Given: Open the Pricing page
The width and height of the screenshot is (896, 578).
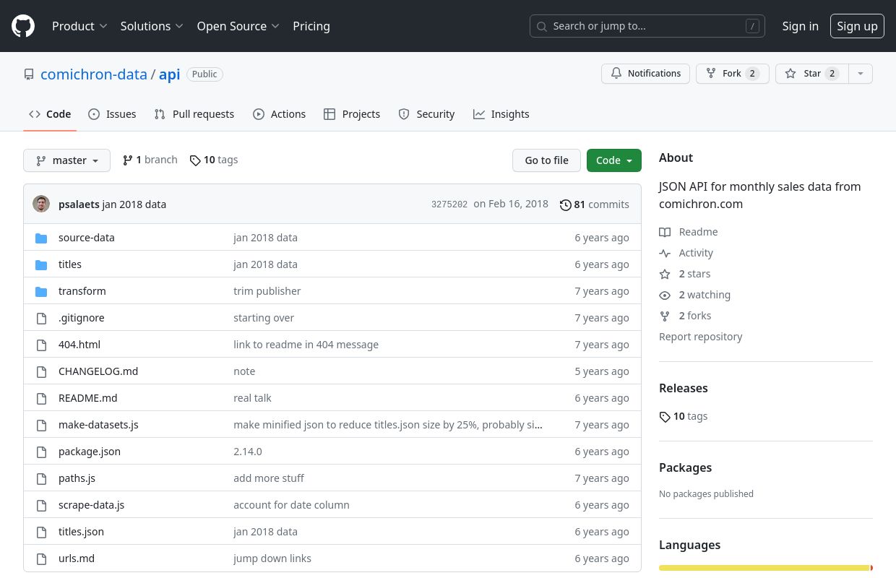Looking at the screenshot, I should 311,26.
